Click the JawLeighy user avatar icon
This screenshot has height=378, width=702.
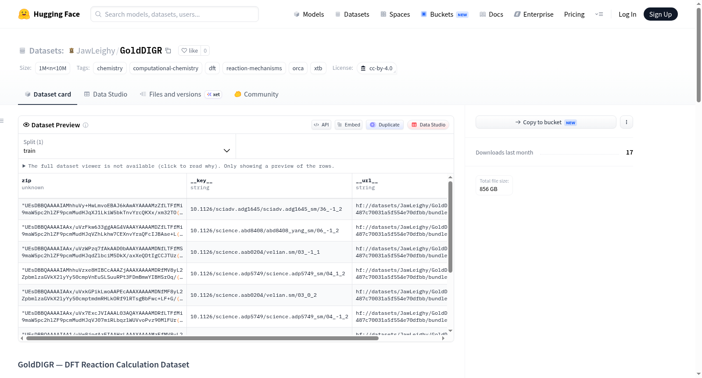click(x=72, y=50)
